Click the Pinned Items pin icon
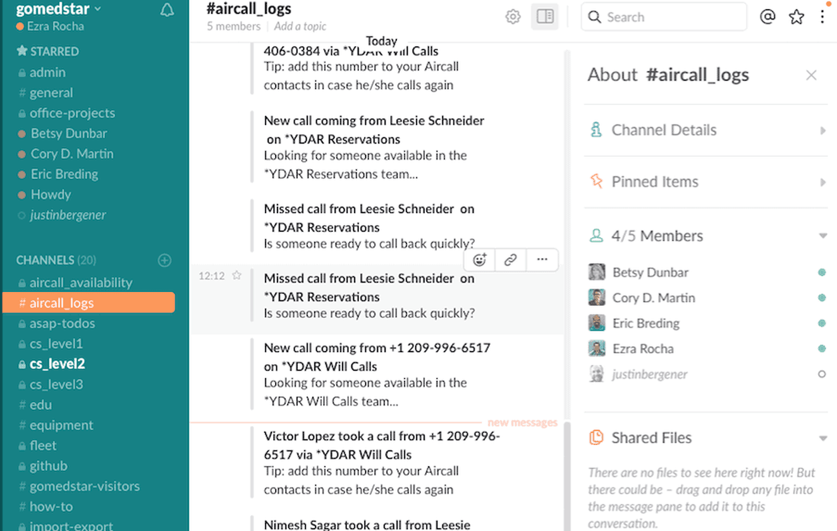The image size is (837, 531). [596, 181]
